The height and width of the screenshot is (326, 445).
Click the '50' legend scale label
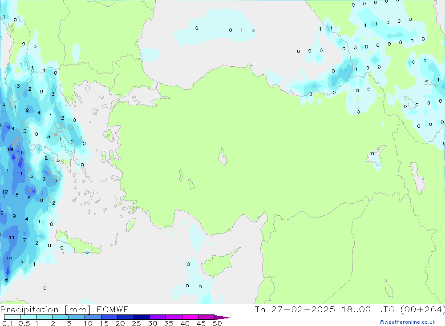(218, 323)
